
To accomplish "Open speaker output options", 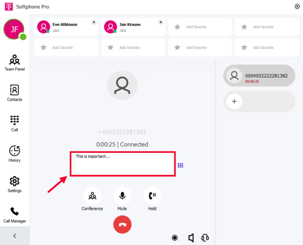I will 191,238.
